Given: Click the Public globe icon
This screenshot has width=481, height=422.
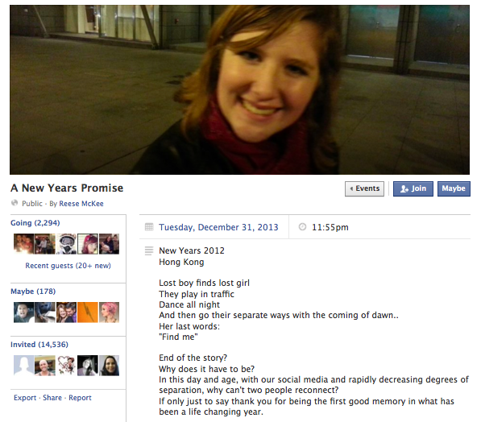Looking at the screenshot, I should (15, 203).
